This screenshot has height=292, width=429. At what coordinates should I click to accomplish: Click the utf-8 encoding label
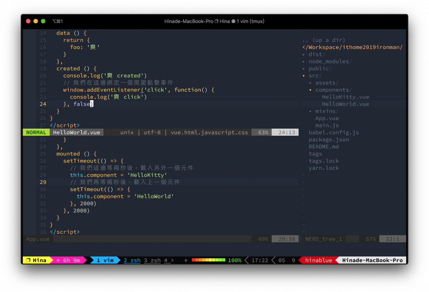(152, 132)
